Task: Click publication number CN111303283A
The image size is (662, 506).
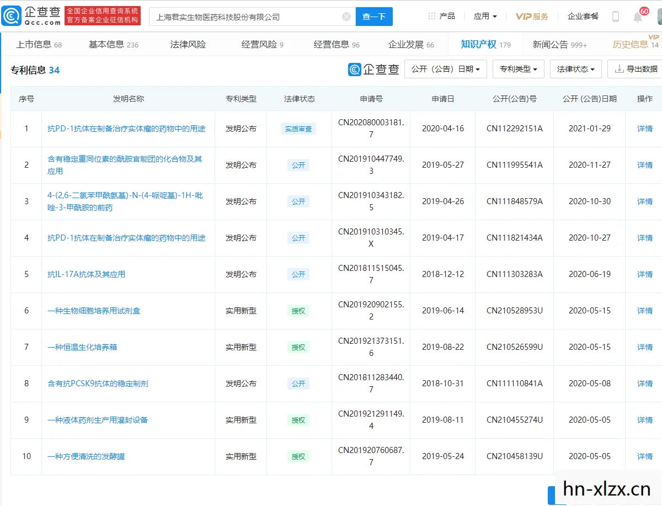Action: [x=515, y=274]
